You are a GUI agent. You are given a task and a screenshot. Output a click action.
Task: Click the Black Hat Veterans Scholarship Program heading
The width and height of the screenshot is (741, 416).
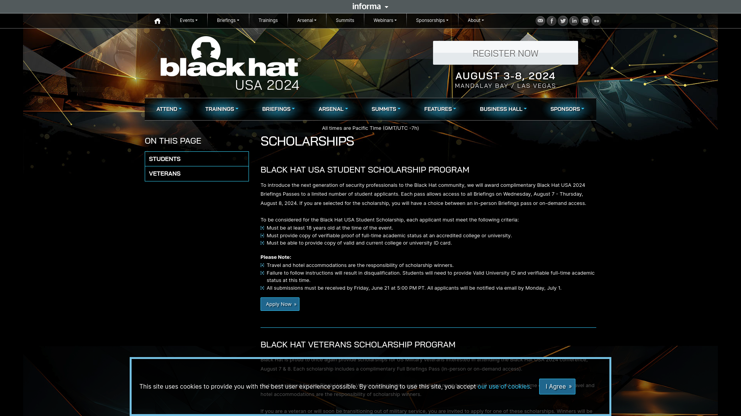pyautogui.click(x=358, y=344)
